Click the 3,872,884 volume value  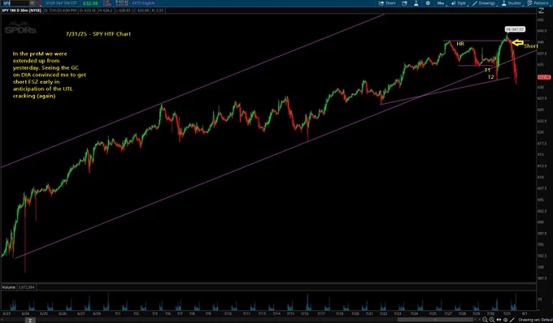pos(27,287)
